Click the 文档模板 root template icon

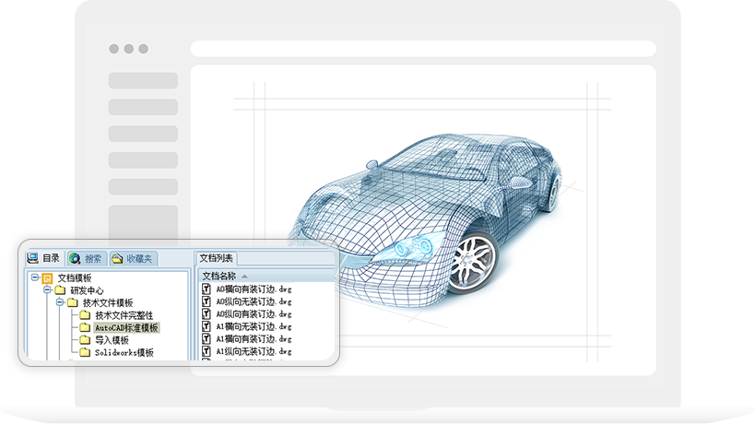47,277
